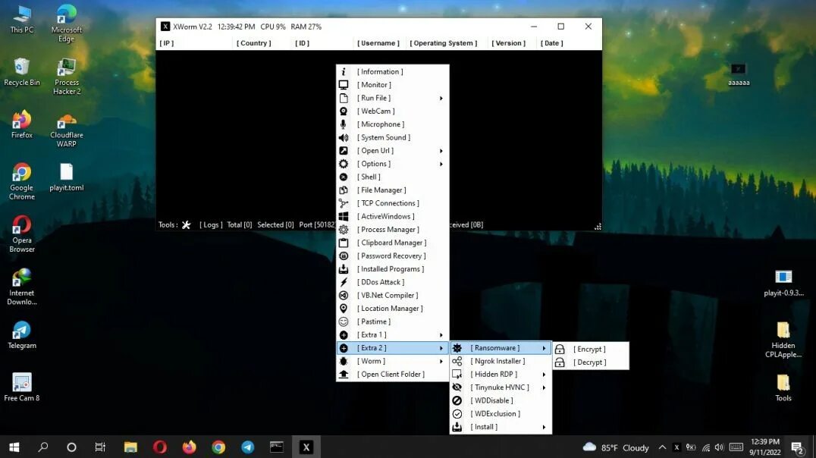This screenshot has width=816, height=458.
Task: Select the aaaaaa desktop file
Action: [x=739, y=74]
